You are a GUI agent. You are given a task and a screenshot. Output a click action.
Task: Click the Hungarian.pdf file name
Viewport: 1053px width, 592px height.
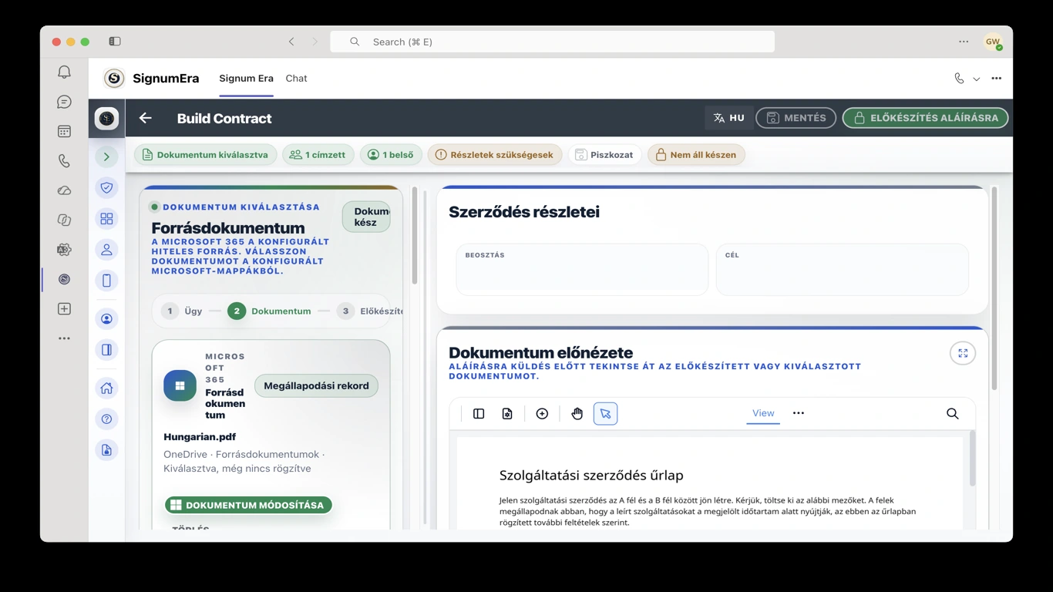[x=200, y=436]
